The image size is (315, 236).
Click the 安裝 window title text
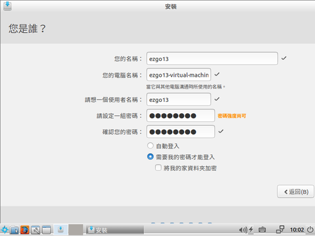(x=171, y=6)
